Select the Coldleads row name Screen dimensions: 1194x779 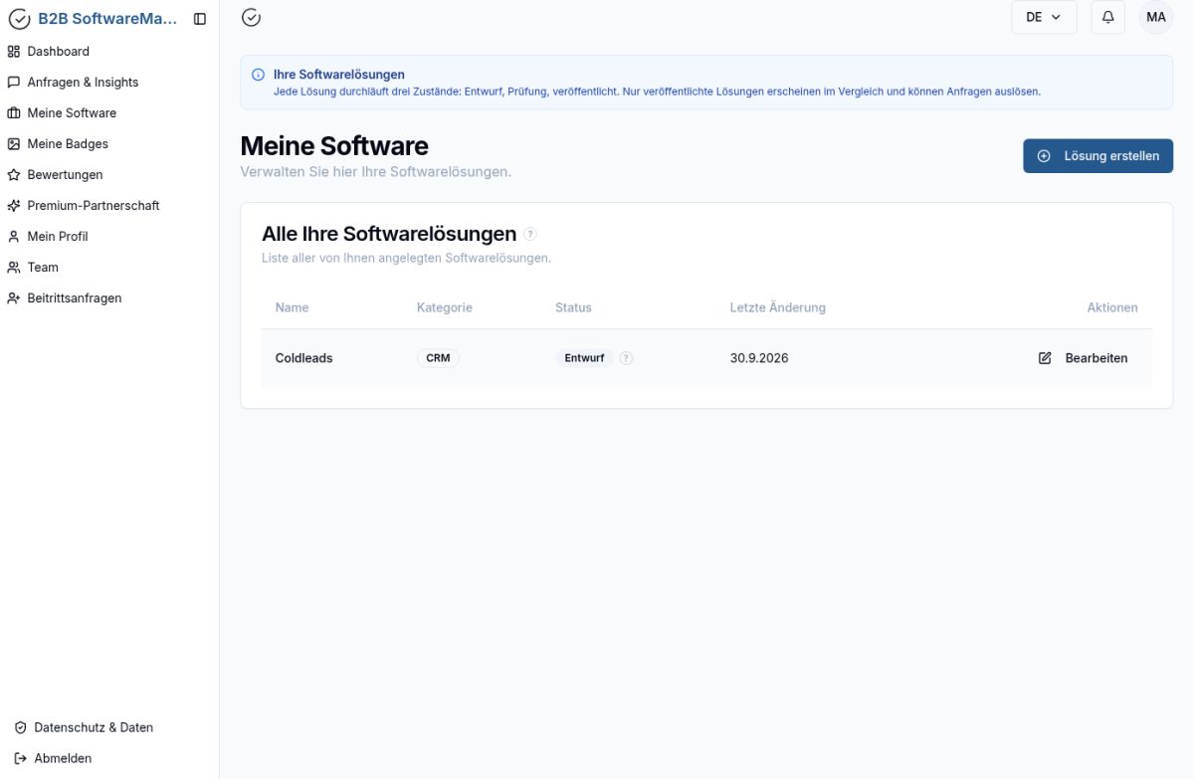303,358
